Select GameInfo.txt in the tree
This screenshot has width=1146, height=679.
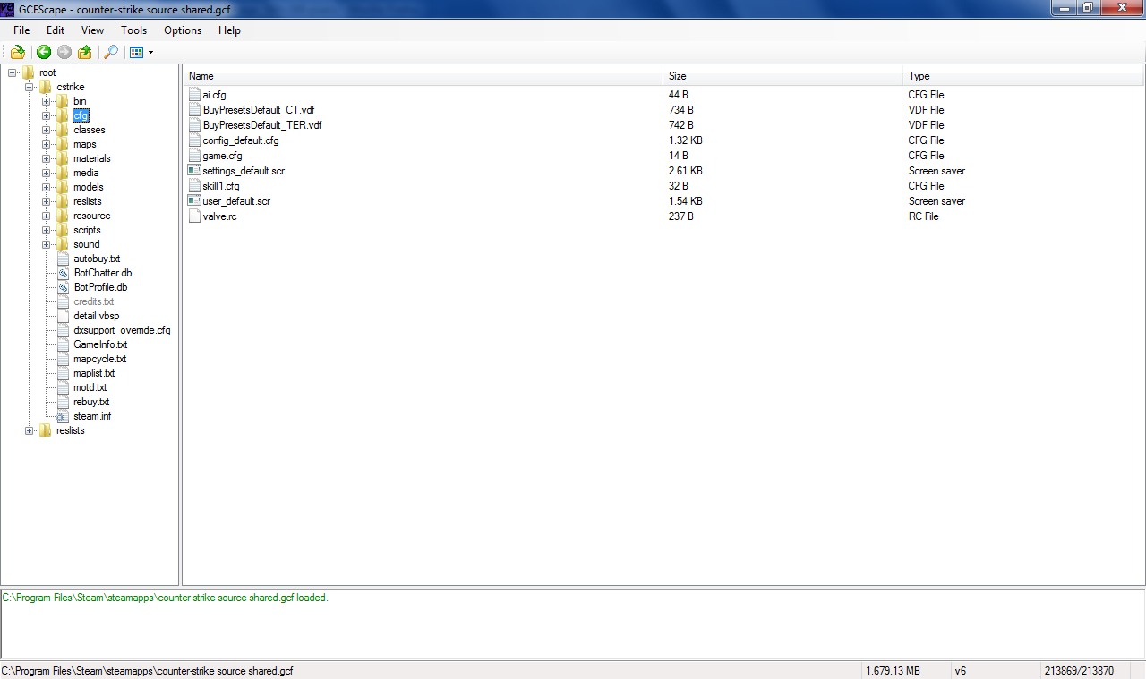point(100,344)
